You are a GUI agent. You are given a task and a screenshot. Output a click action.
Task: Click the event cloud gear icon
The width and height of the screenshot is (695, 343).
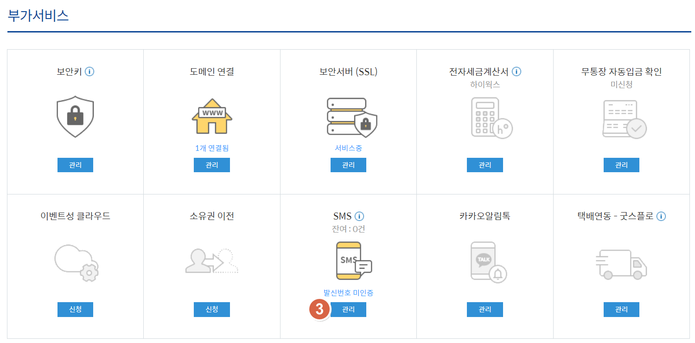77,262
